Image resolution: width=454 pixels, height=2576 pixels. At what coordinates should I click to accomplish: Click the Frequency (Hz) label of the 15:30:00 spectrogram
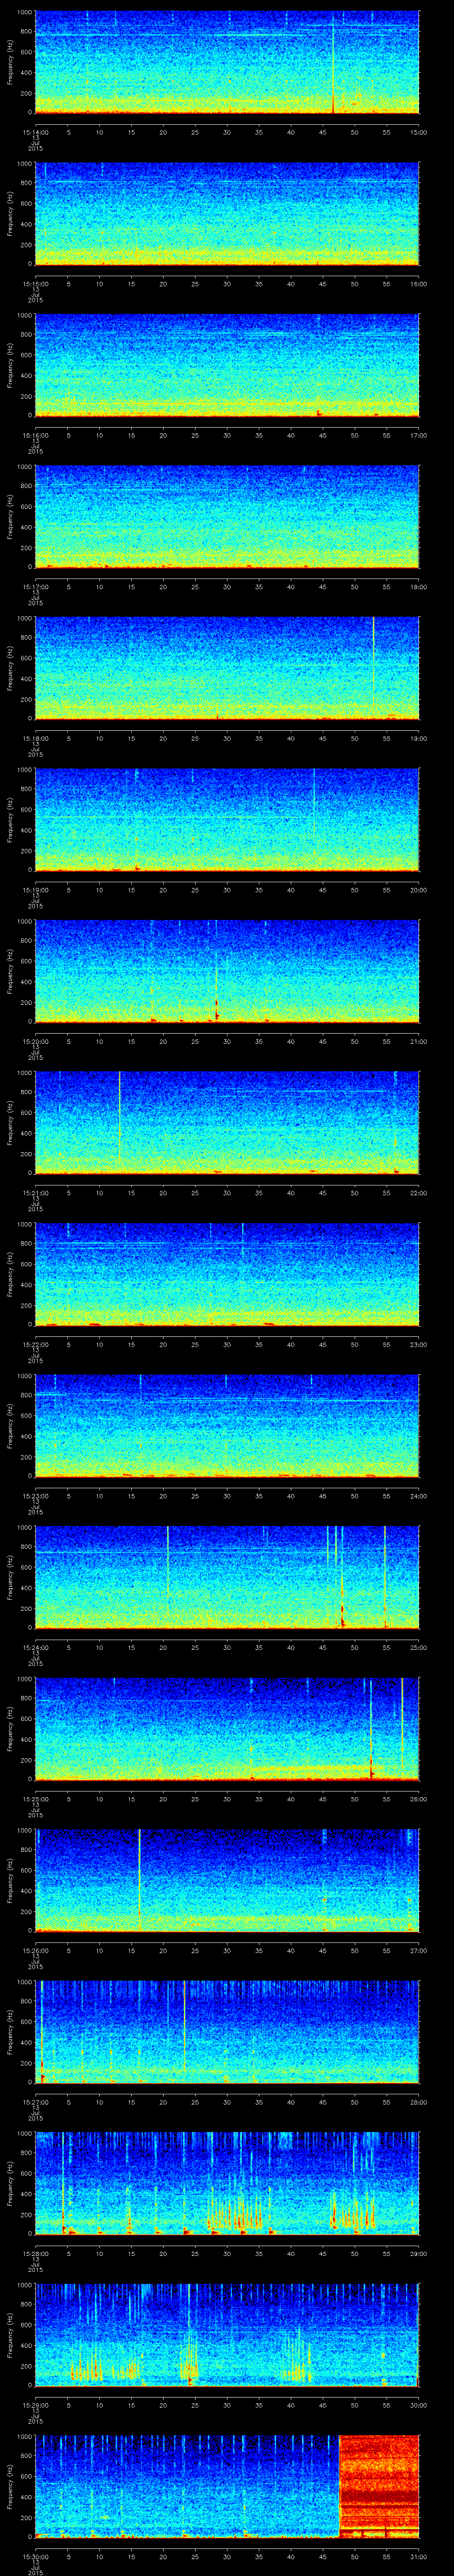pyautogui.click(x=10, y=2485)
